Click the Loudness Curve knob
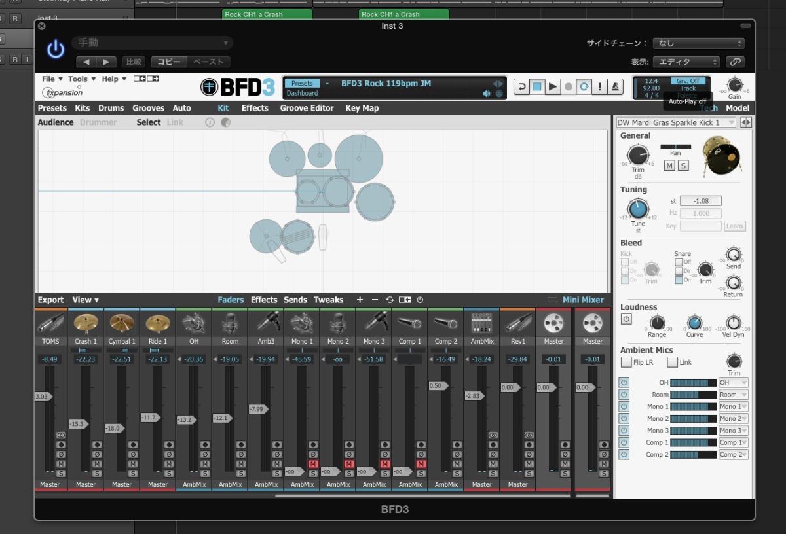 (694, 323)
